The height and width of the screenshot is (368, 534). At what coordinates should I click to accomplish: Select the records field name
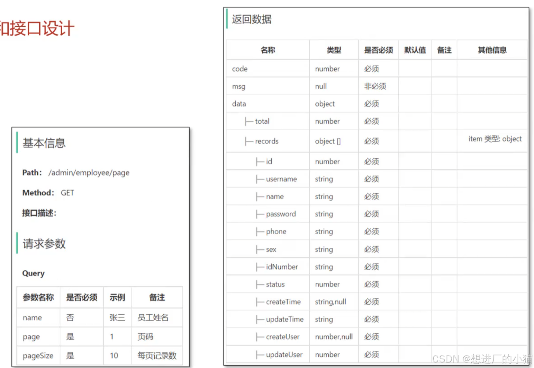pos(267,141)
